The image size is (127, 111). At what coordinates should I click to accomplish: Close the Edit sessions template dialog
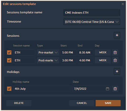(123, 4)
